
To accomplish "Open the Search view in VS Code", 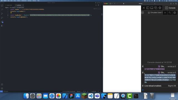I will coord(2,9).
